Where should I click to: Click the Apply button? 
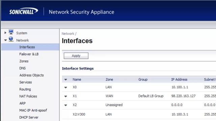[76, 56]
